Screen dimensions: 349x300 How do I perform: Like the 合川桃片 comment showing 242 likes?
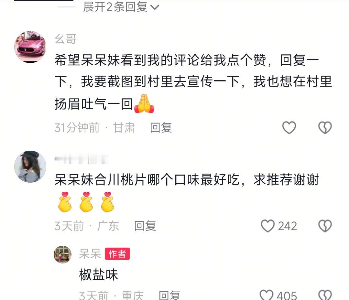pos(267,226)
